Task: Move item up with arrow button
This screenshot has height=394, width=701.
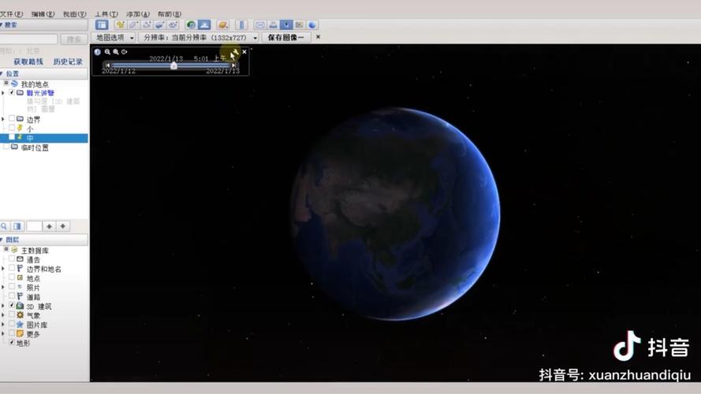Action: [x=49, y=226]
